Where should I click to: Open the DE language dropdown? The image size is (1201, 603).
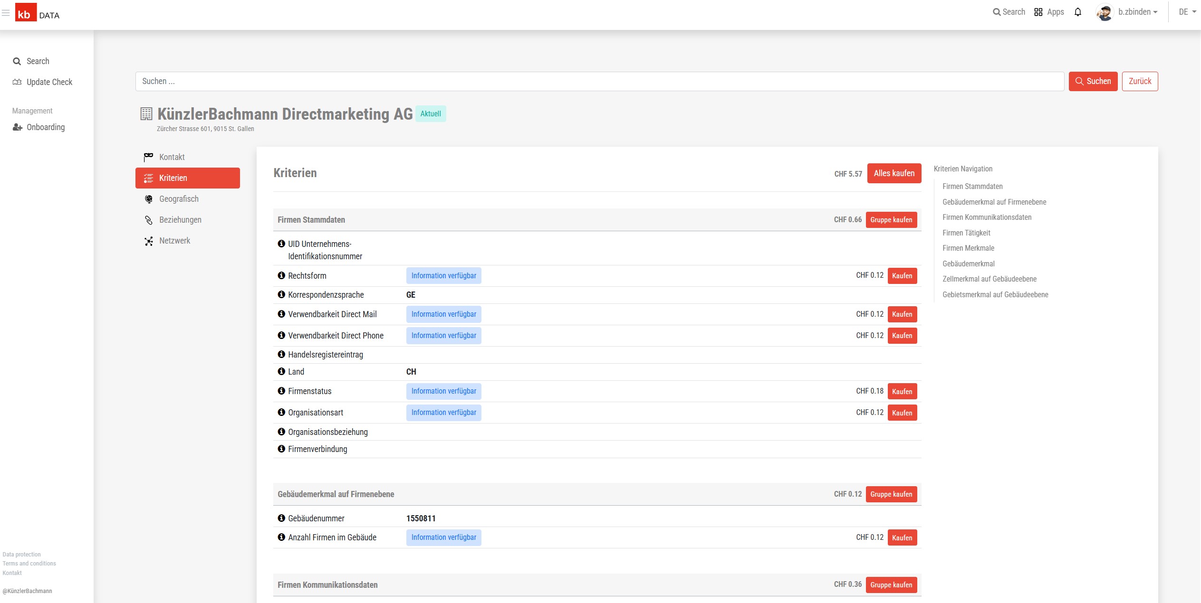1187,12
